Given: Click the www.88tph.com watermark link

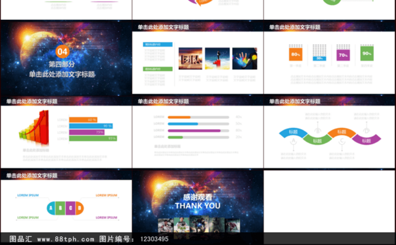Looking at the screenshot, I should pyautogui.click(x=66, y=239).
